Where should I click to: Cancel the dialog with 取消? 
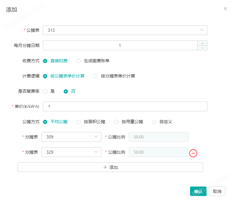tap(217, 191)
